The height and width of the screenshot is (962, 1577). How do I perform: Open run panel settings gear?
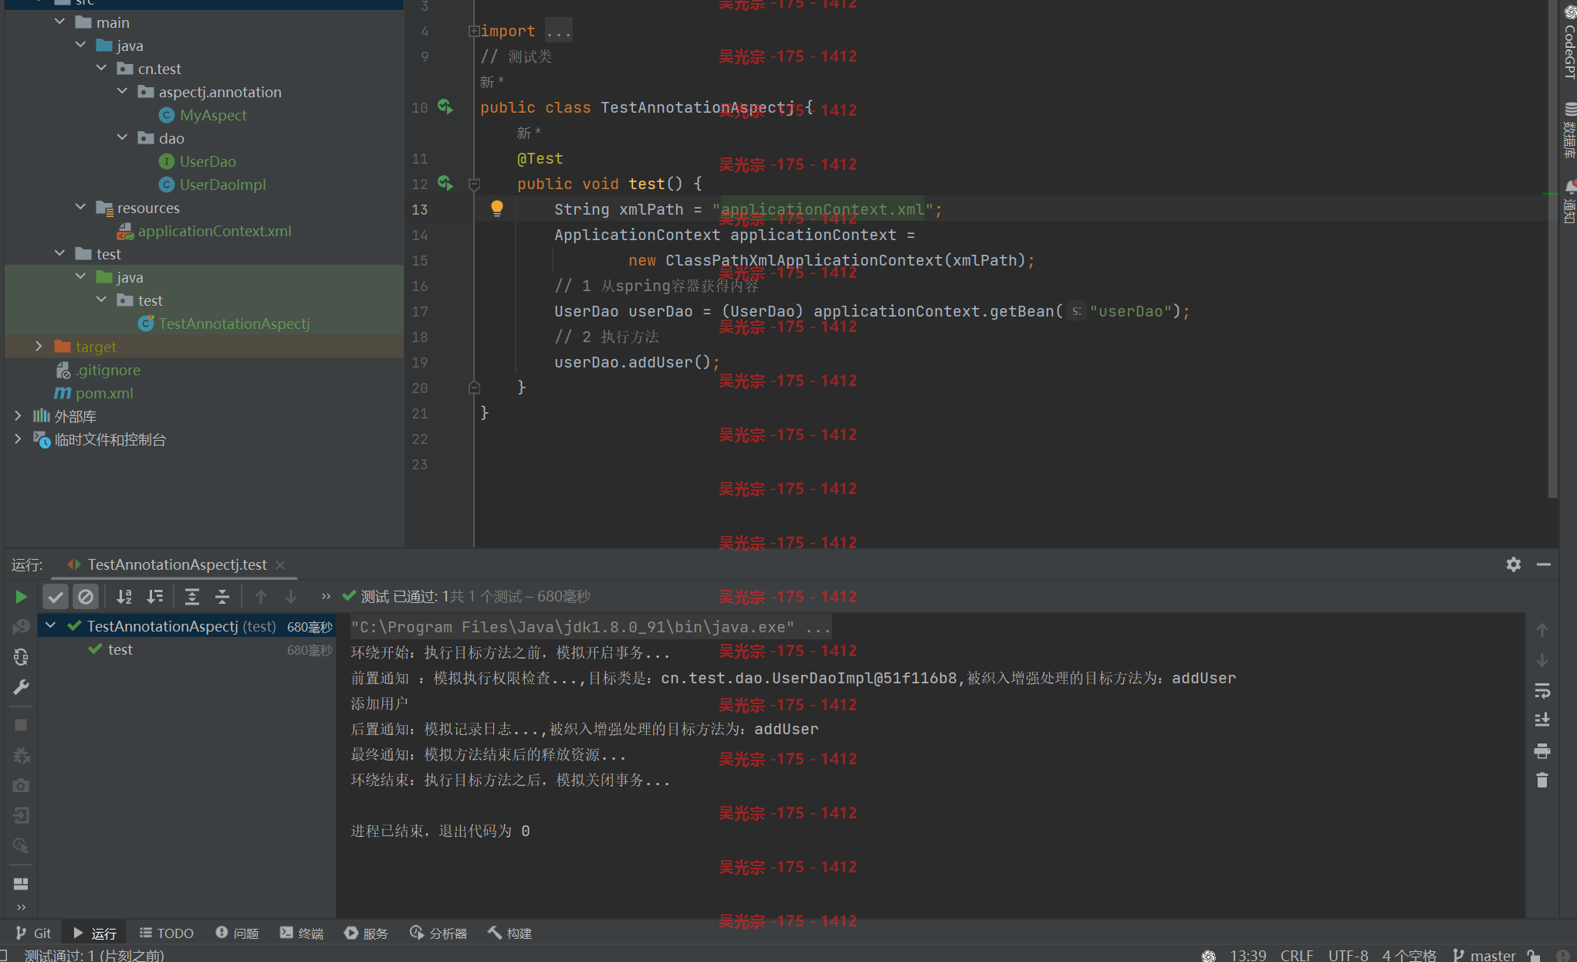pos(1513,564)
